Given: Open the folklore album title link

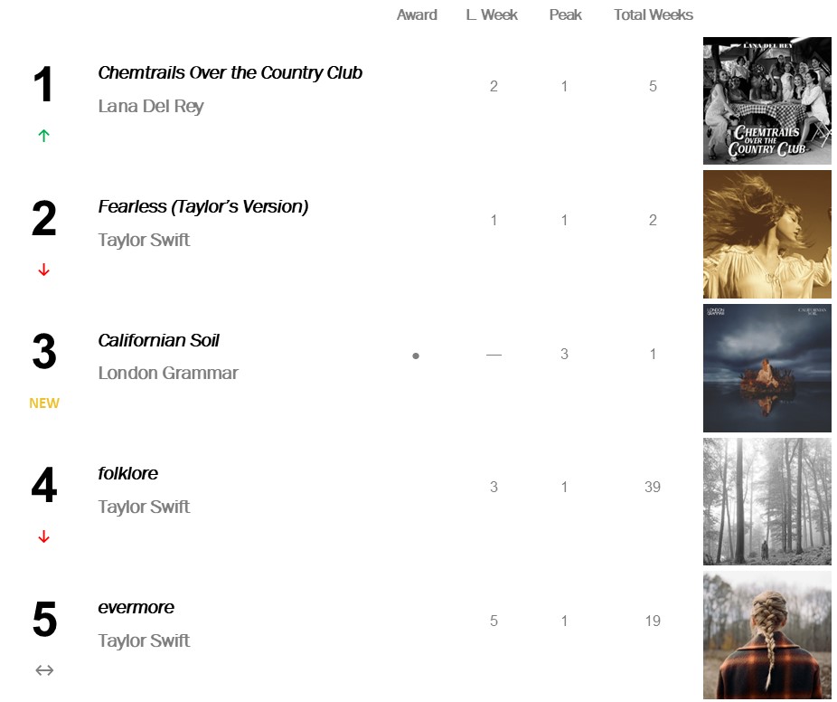Looking at the screenshot, I should 127,474.
